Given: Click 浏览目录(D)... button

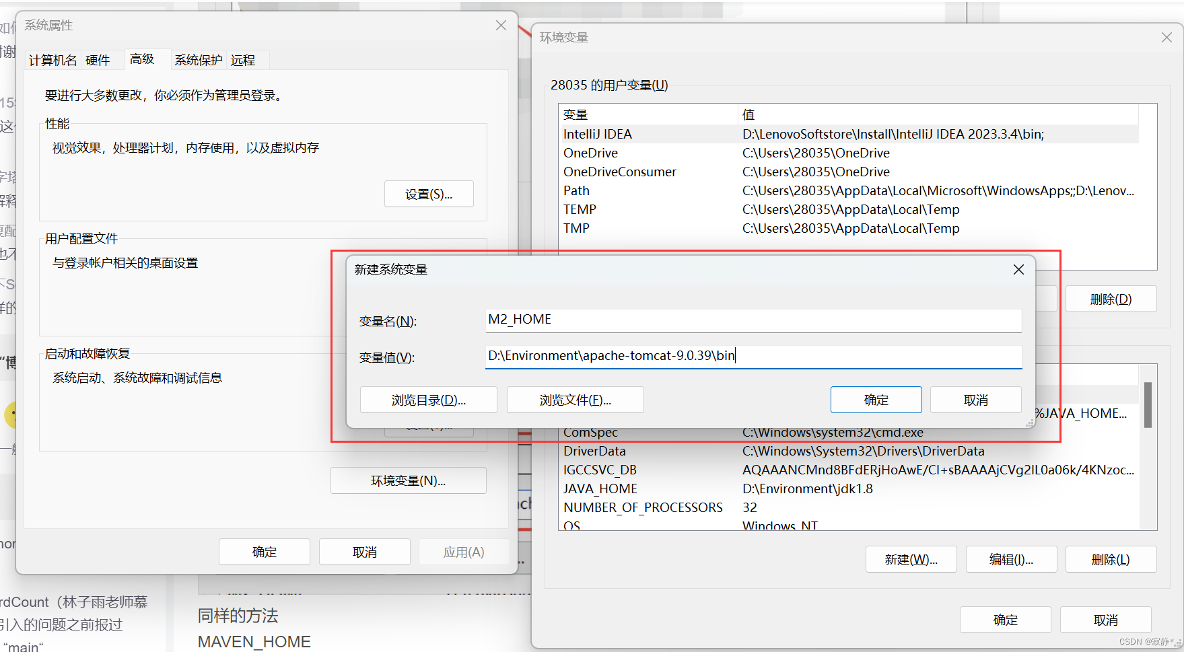Looking at the screenshot, I should (x=429, y=400).
